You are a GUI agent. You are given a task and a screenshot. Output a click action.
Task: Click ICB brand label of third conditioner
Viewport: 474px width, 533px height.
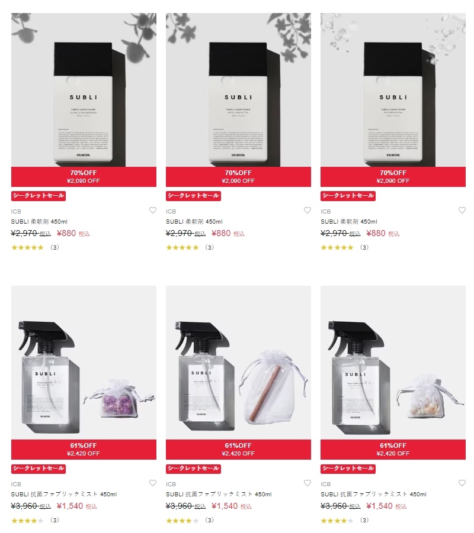[325, 211]
